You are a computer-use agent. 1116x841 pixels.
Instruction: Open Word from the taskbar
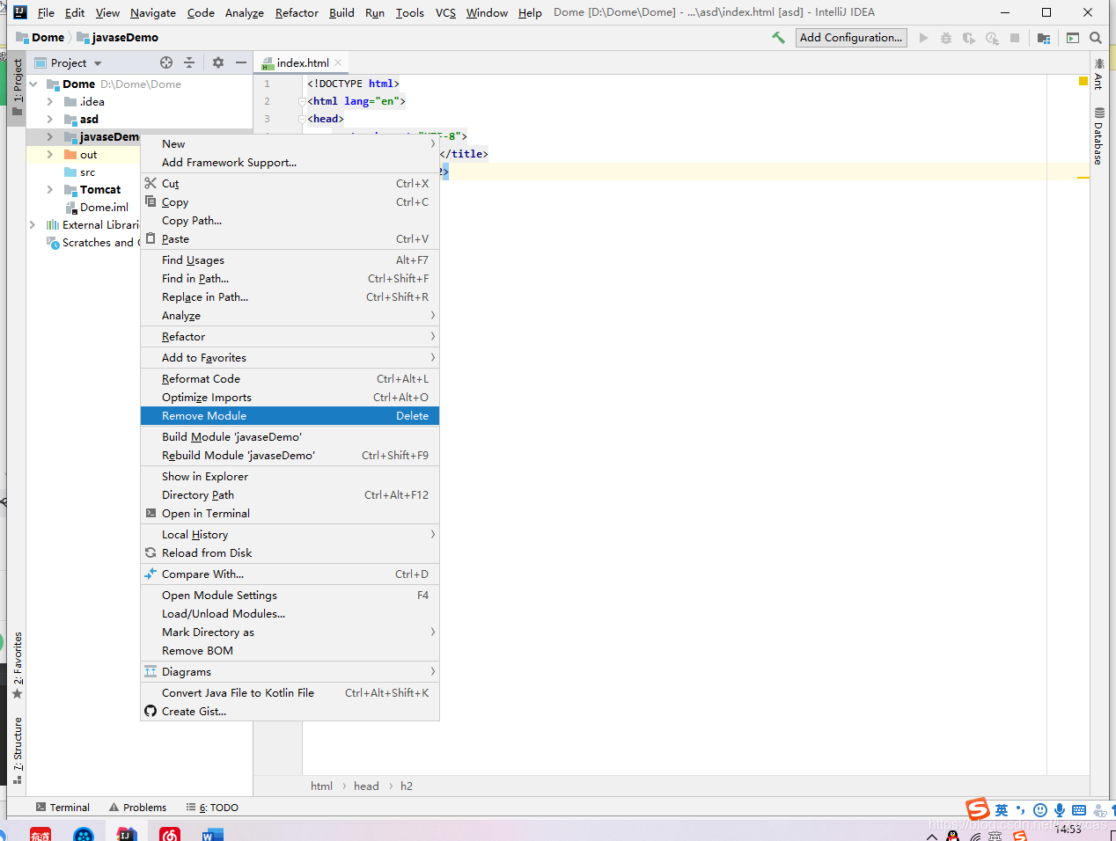pos(212,834)
